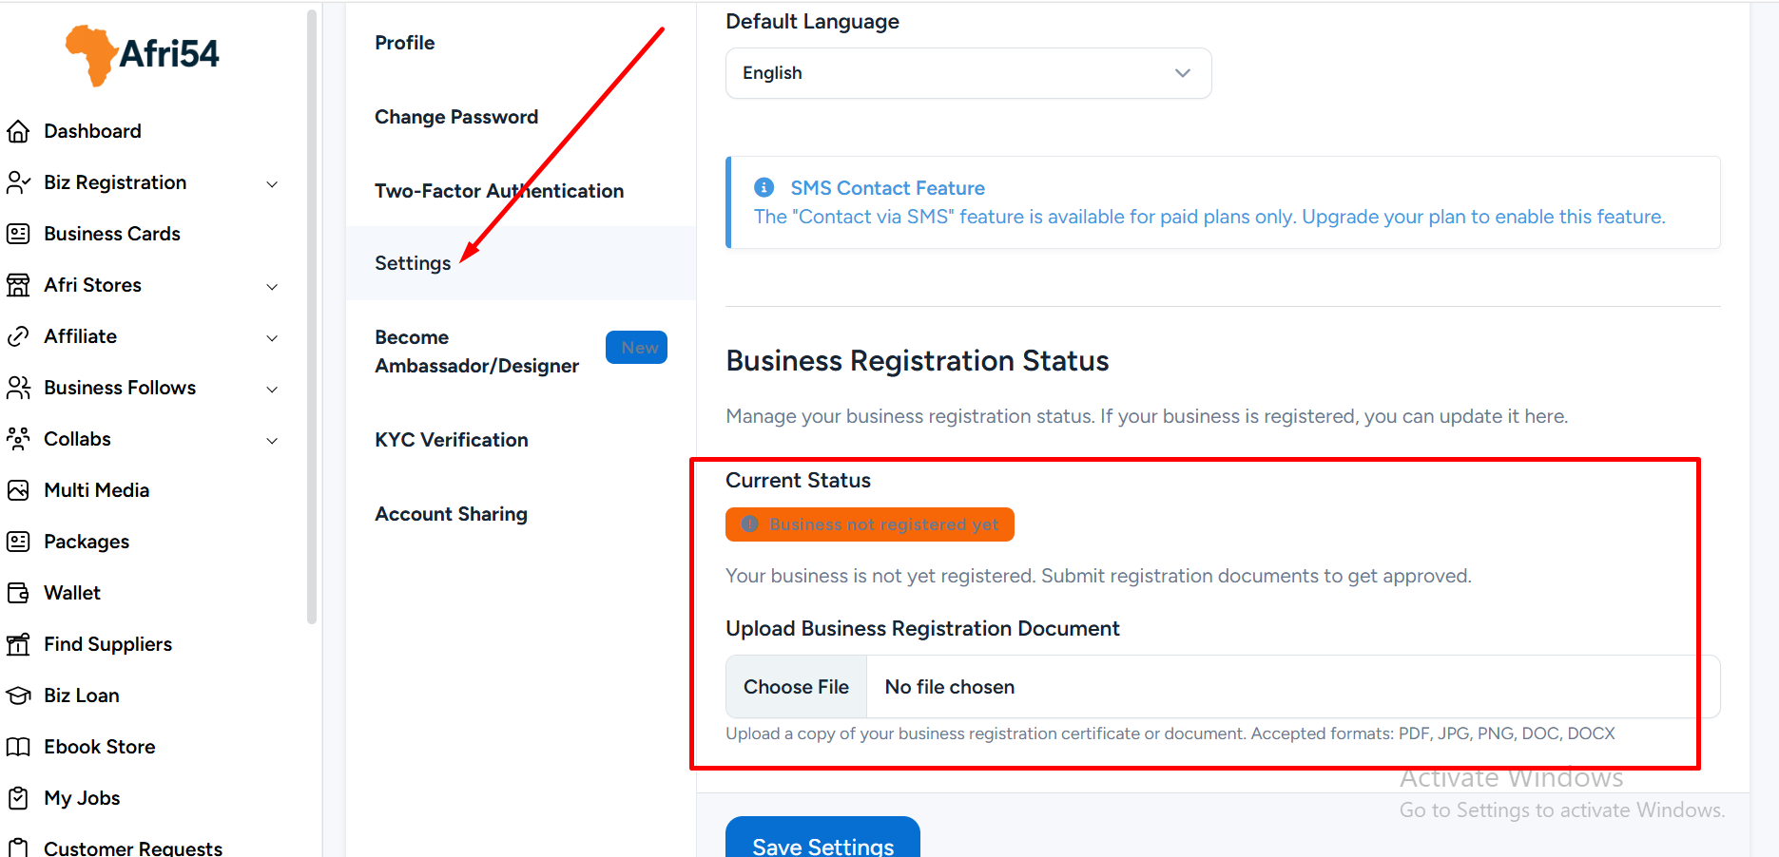Open the Default Language dropdown
This screenshot has height=857, width=1779.
pos(968,73)
